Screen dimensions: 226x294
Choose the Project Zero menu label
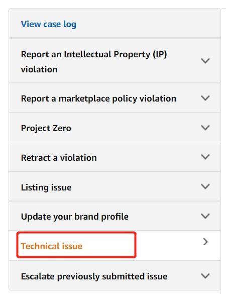coord(46,128)
